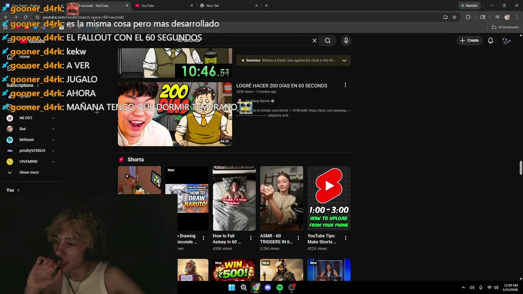Open the taskbar clock showing 12:39 AM
The image size is (523, 294).
click(x=510, y=287)
